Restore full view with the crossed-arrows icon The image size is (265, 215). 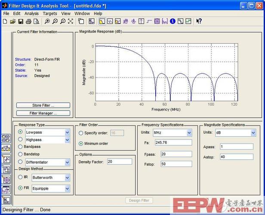(x=71, y=21)
